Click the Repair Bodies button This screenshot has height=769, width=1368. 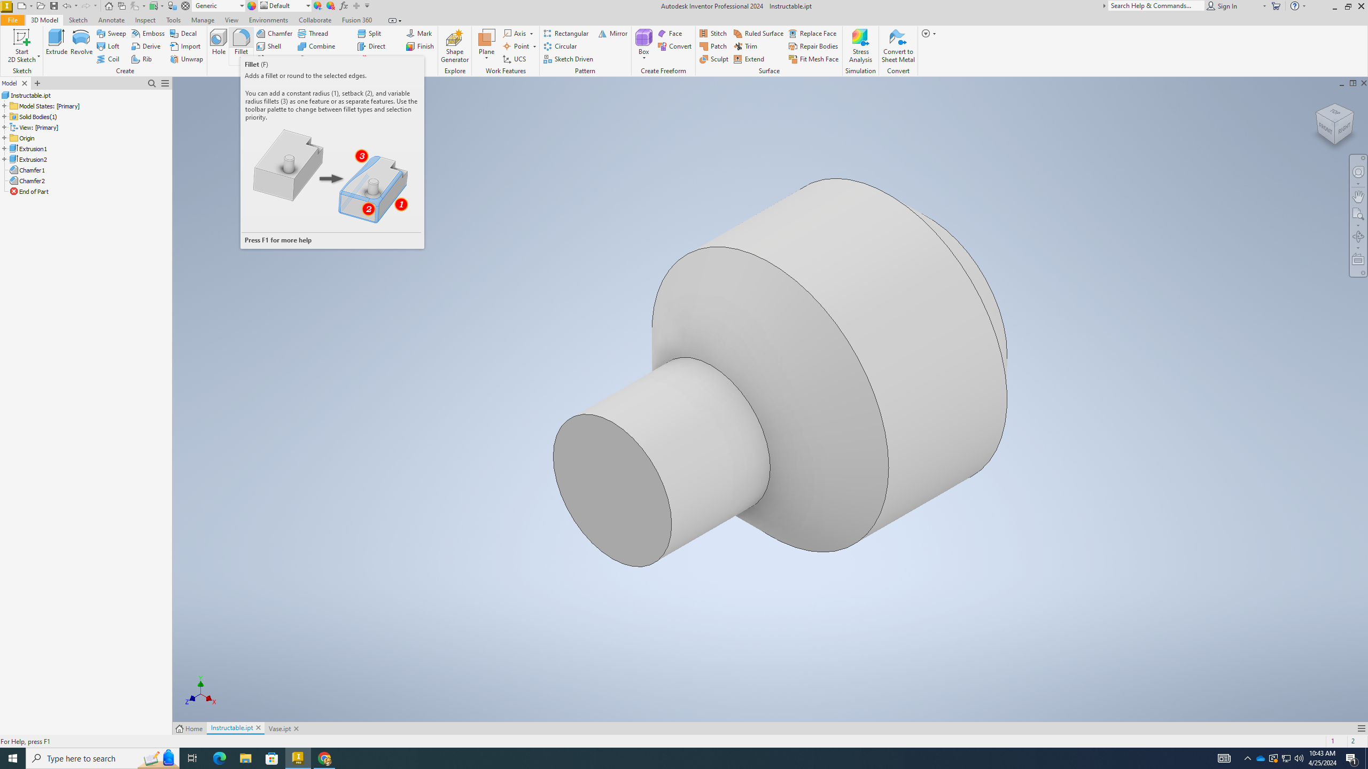pos(813,46)
